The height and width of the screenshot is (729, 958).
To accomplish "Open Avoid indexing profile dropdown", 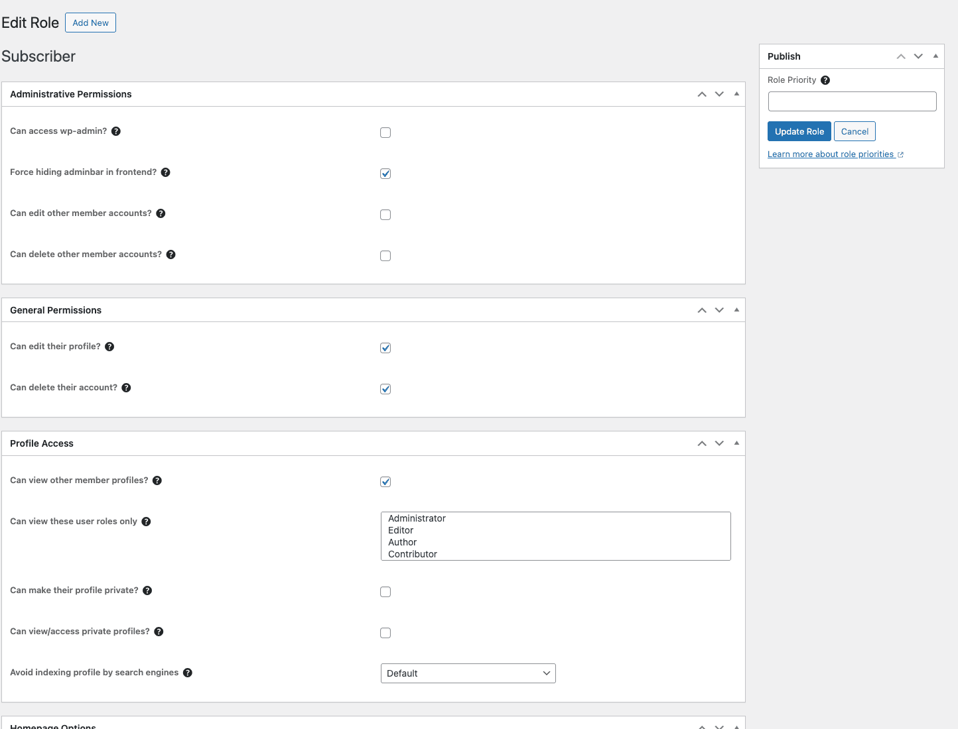I will [x=468, y=673].
